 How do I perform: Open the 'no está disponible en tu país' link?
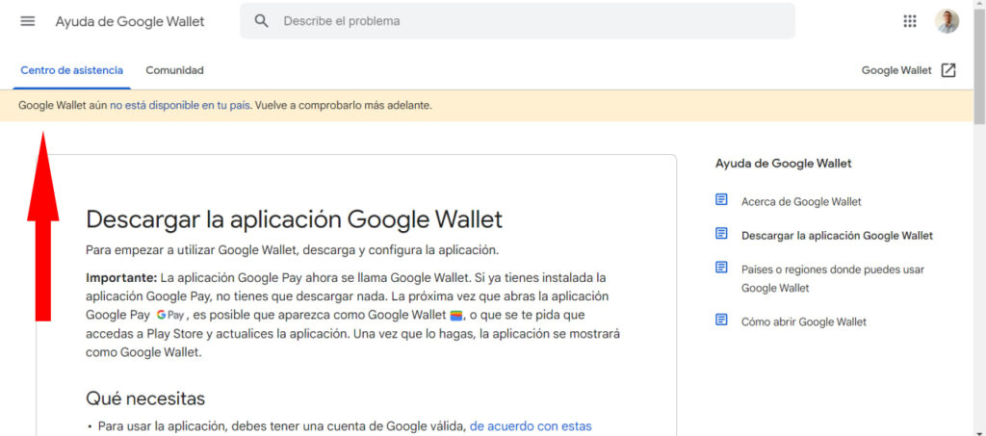(180, 105)
